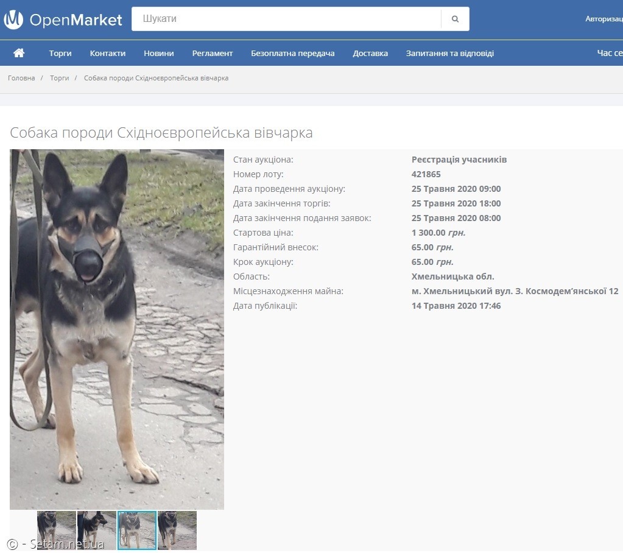The image size is (623, 553).
Task: Select the highlighted third dog thumbnail
Action: pos(136,530)
